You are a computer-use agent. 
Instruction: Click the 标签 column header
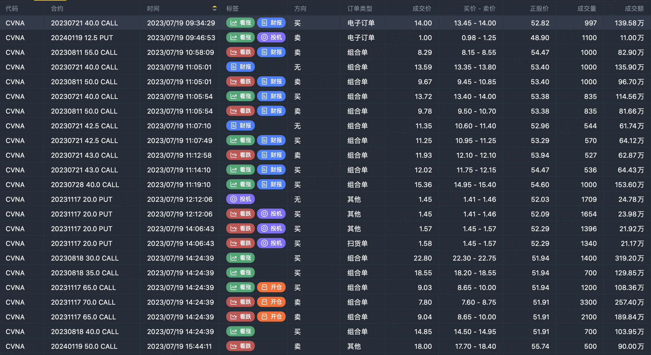232,8
